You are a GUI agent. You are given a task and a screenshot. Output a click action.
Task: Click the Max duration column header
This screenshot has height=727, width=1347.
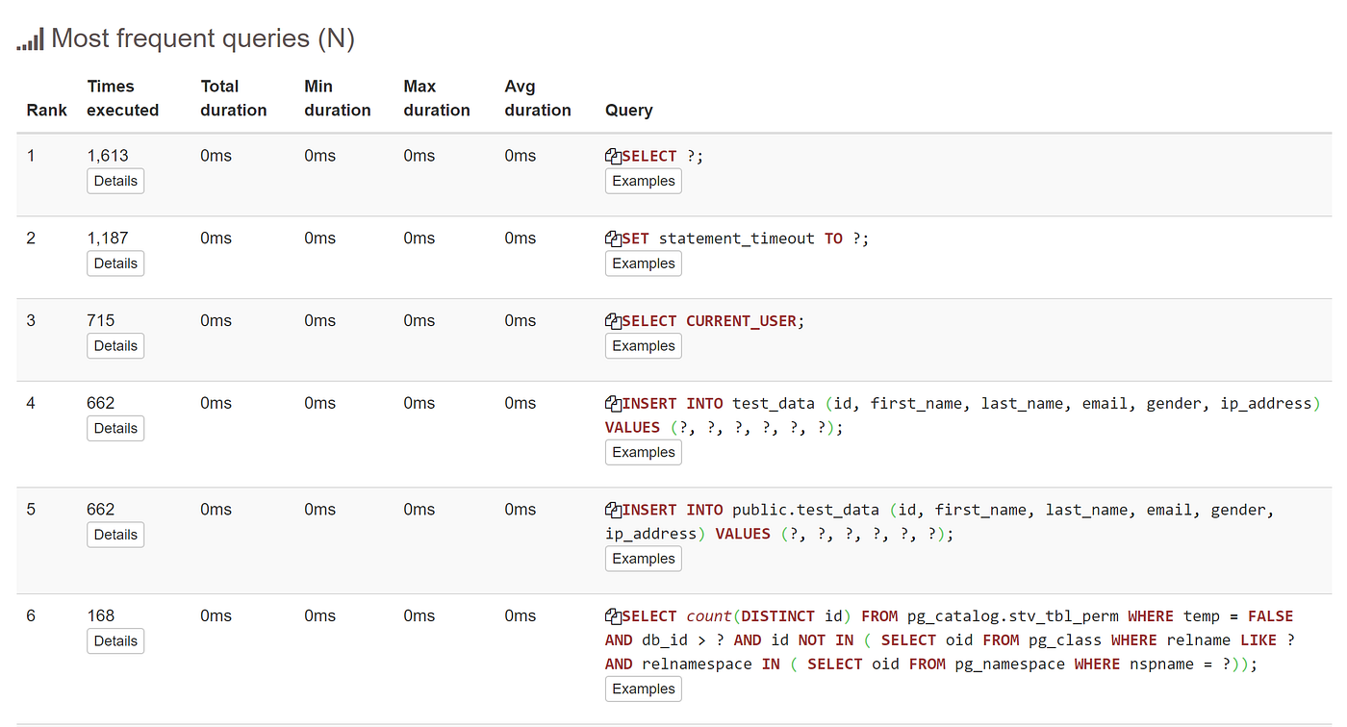(437, 98)
